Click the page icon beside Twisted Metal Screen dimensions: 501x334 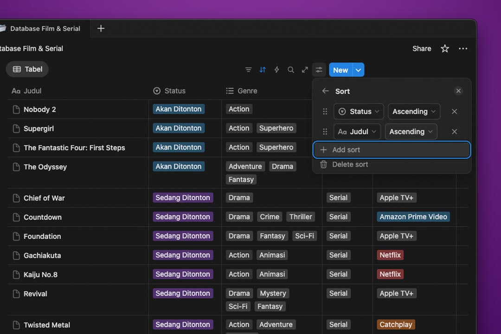(x=16, y=325)
